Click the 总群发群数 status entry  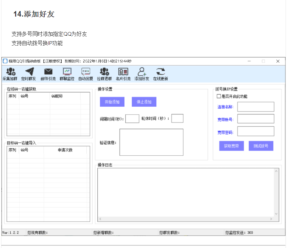(169, 233)
